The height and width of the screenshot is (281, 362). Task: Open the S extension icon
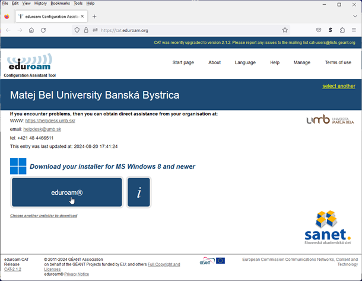pos(331,30)
